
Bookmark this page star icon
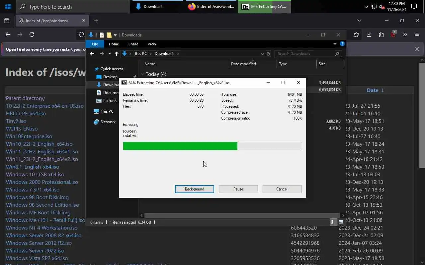(356, 34)
